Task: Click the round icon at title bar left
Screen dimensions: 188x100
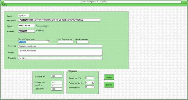Action: coord(2,2)
